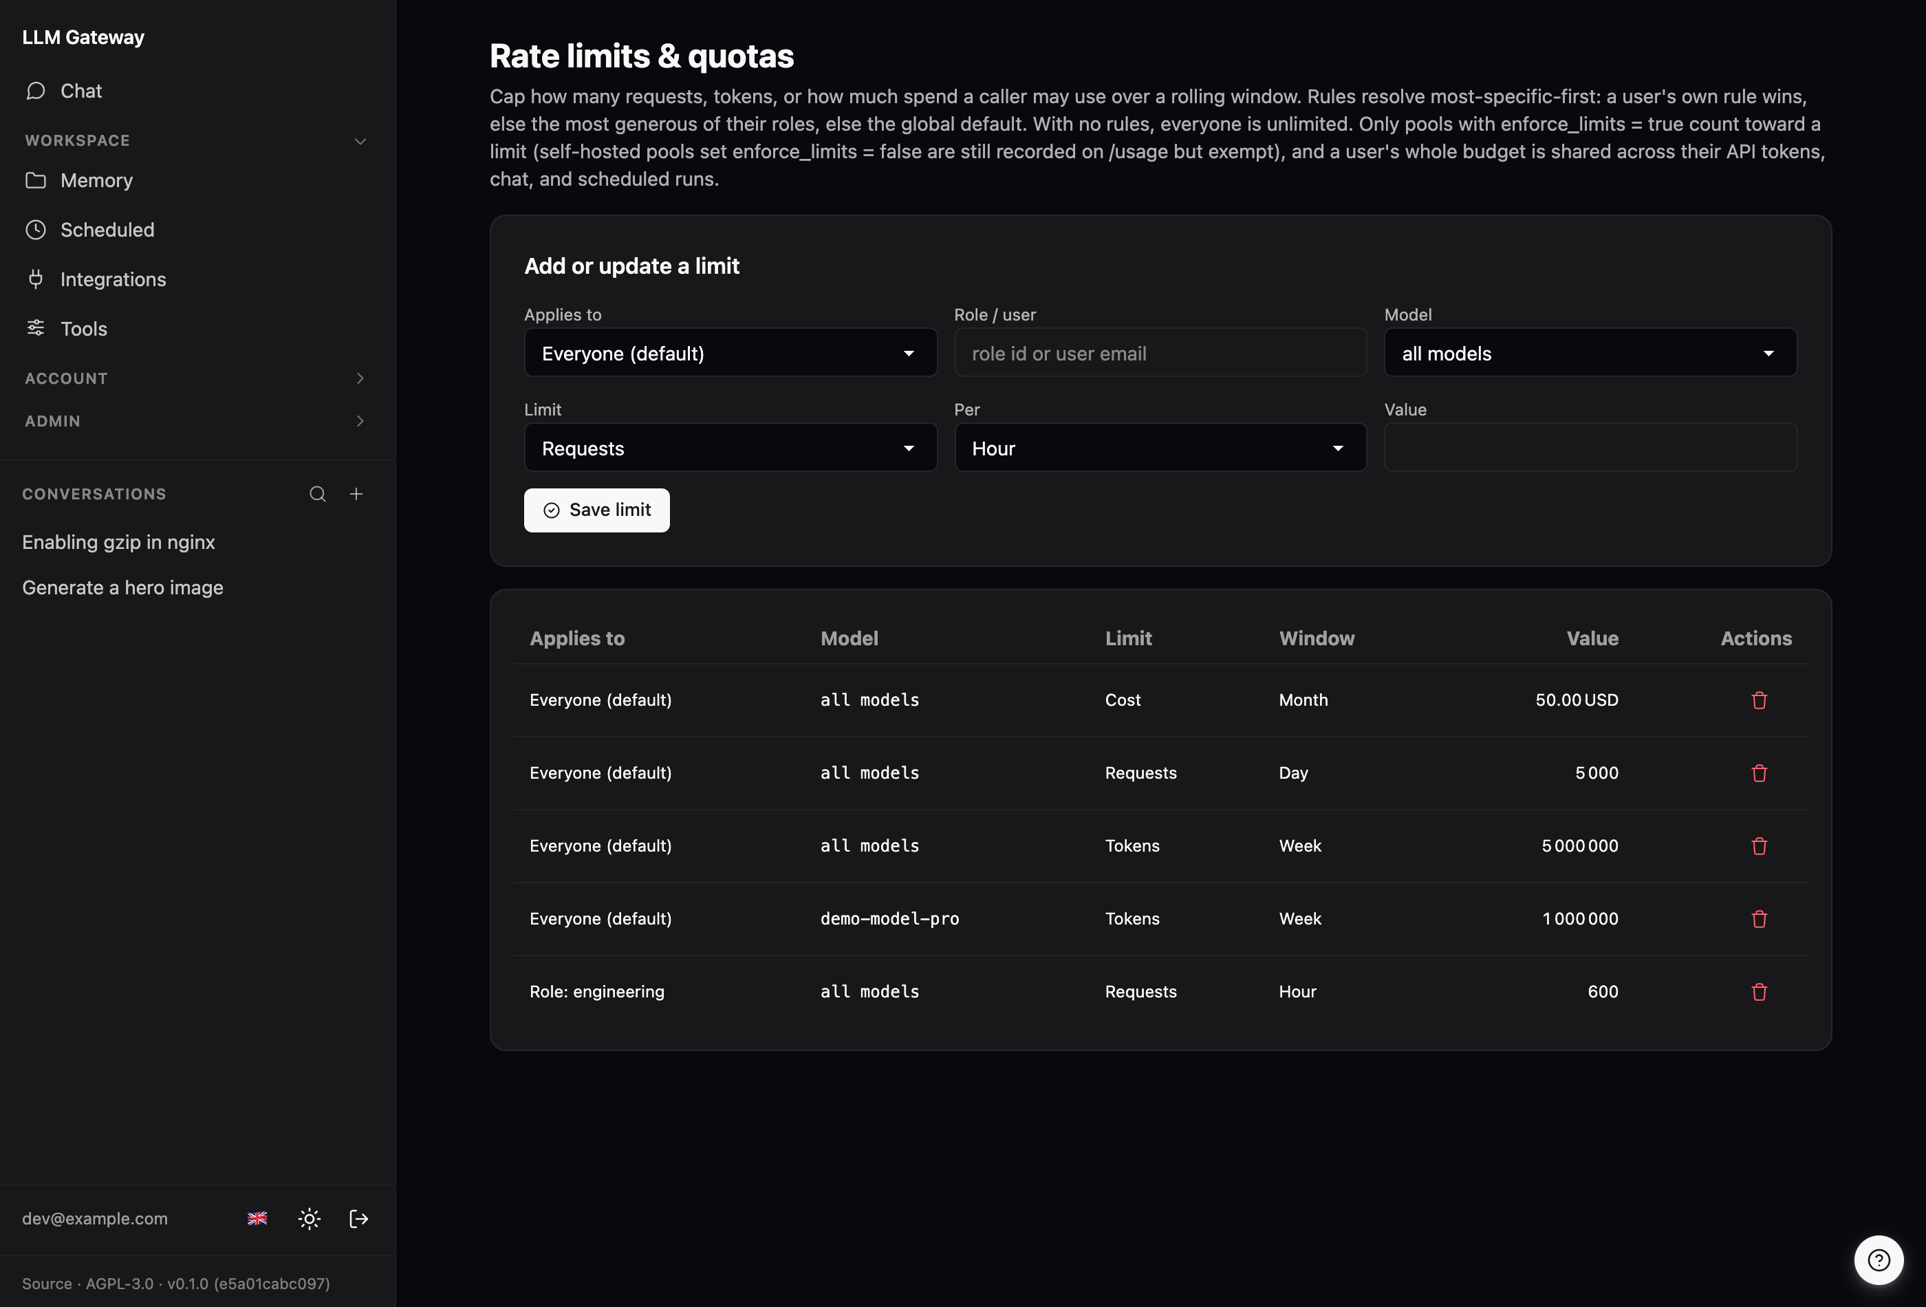
Task: Delete the 5 000 000 Tokens per Week limit
Action: point(1760,846)
